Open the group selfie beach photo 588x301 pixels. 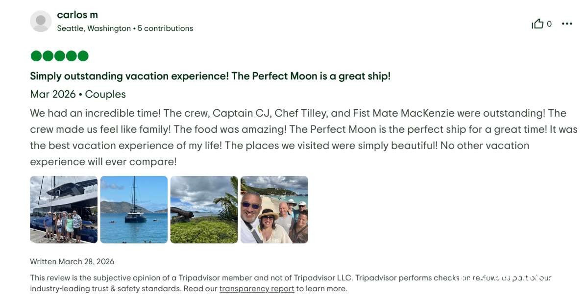274,210
